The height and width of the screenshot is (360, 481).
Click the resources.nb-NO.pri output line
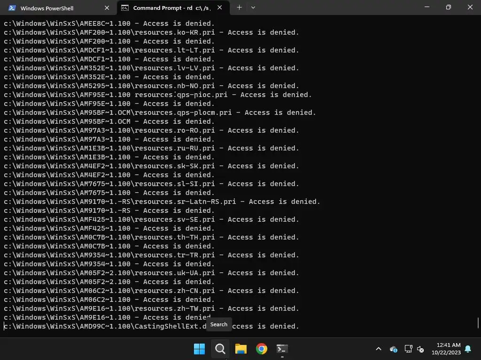click(151, 86)
